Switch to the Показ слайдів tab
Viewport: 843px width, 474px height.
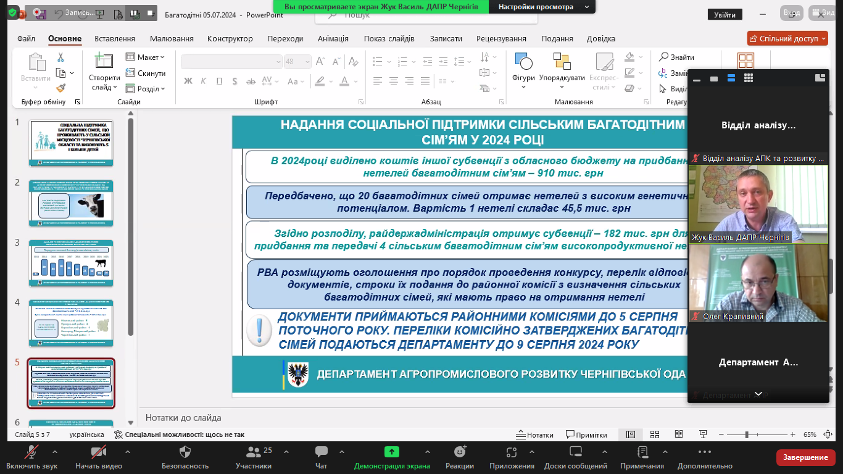(x=389, y=38)
